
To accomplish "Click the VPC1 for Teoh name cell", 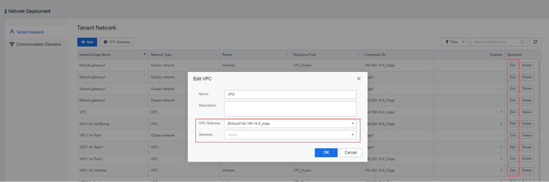I will coord(113,135).
